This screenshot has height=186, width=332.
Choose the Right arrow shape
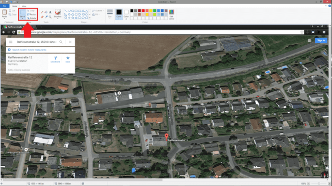tap(80, 14)
